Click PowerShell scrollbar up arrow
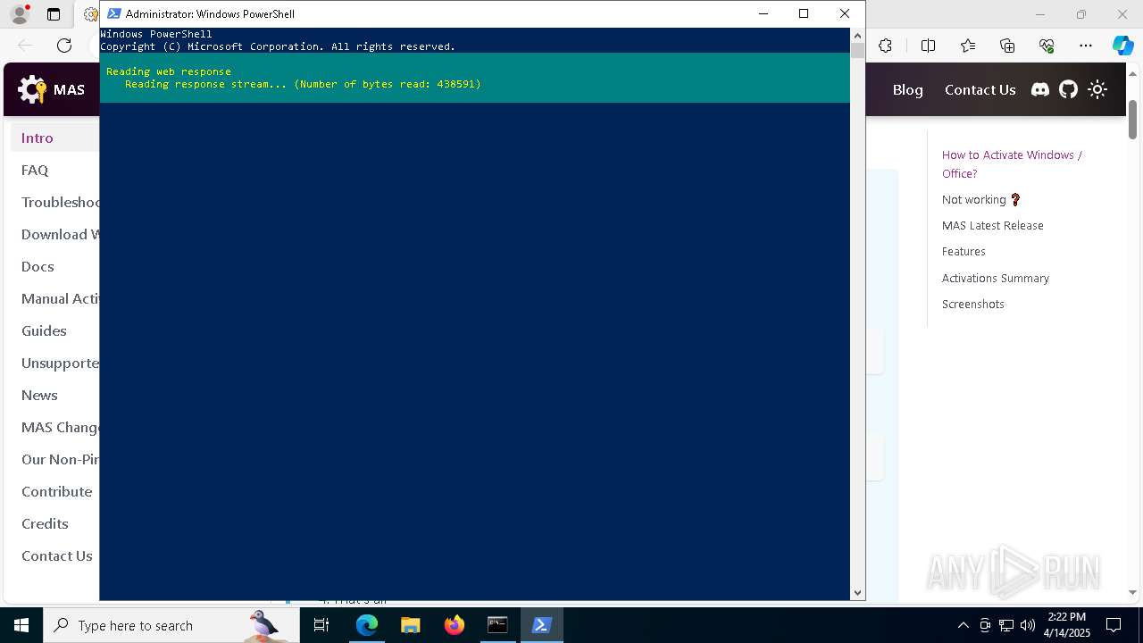 [857, 34]
